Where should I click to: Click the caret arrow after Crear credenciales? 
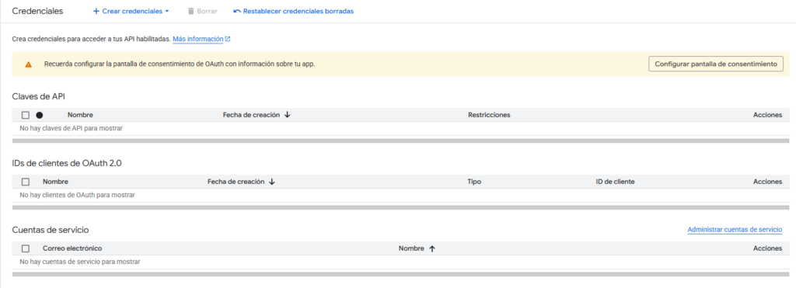point(167,11)
